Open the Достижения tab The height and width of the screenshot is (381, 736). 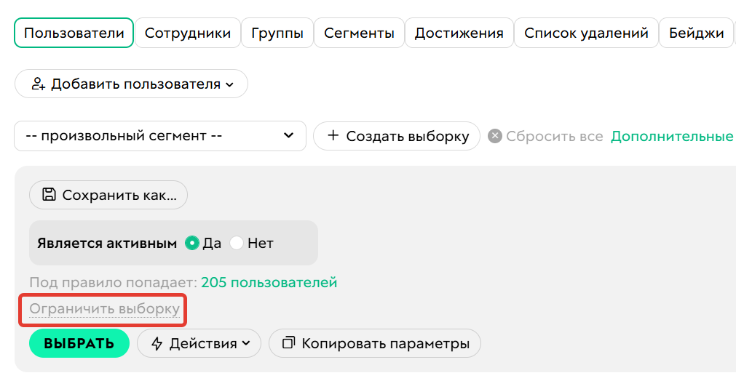click(x=459, y=33)
